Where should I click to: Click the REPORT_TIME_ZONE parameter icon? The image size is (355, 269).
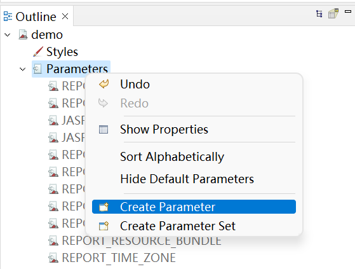click(53, 258)
